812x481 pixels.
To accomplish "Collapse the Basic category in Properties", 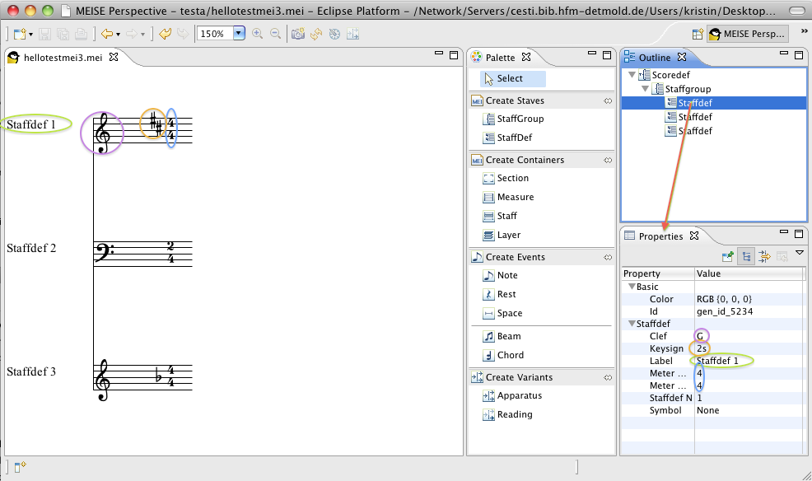I will [x=632, y=287].
